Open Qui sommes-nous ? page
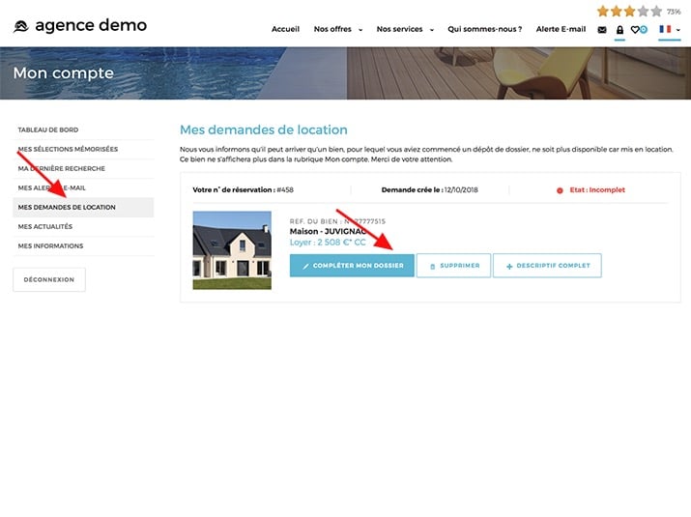Viewport: 691px width, 517px height. point(485,30)
